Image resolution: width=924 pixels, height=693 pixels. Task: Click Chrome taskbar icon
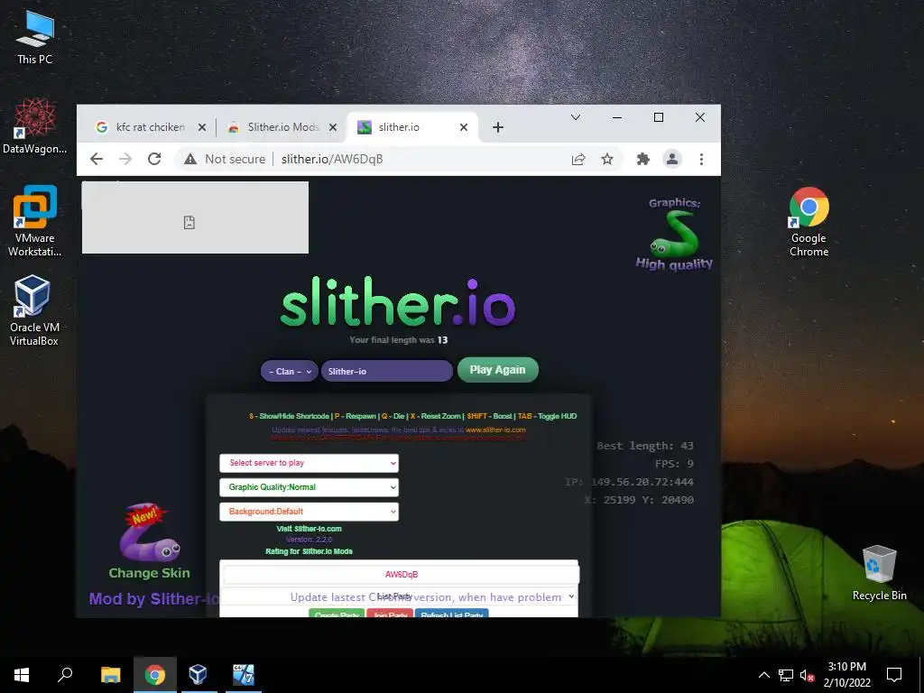(x=155, y=675)
